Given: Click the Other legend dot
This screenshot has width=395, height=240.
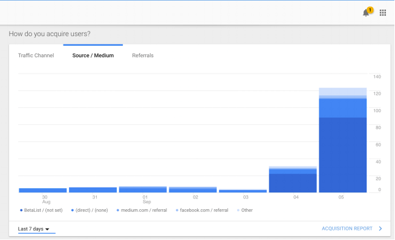Looking at the screenshot, I should pos(238,210).
